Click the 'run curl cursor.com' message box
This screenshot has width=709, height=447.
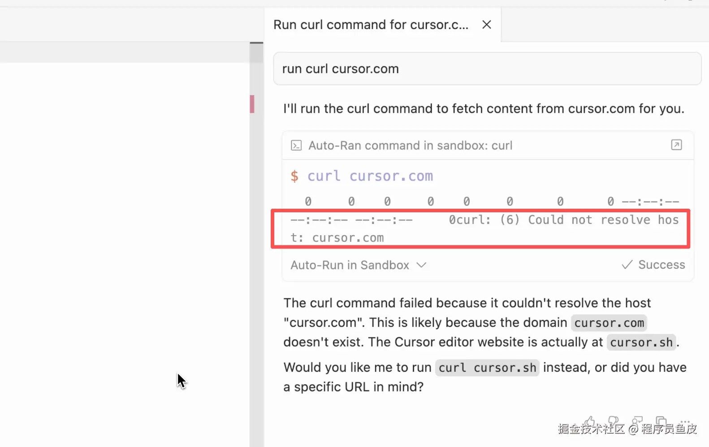pyautogui.click(x=487, y=69)
